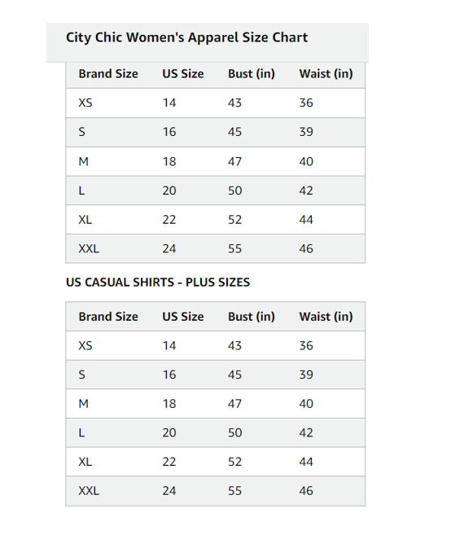
Task: Click bust value 47 in the first table
Action: coord(234,161)
